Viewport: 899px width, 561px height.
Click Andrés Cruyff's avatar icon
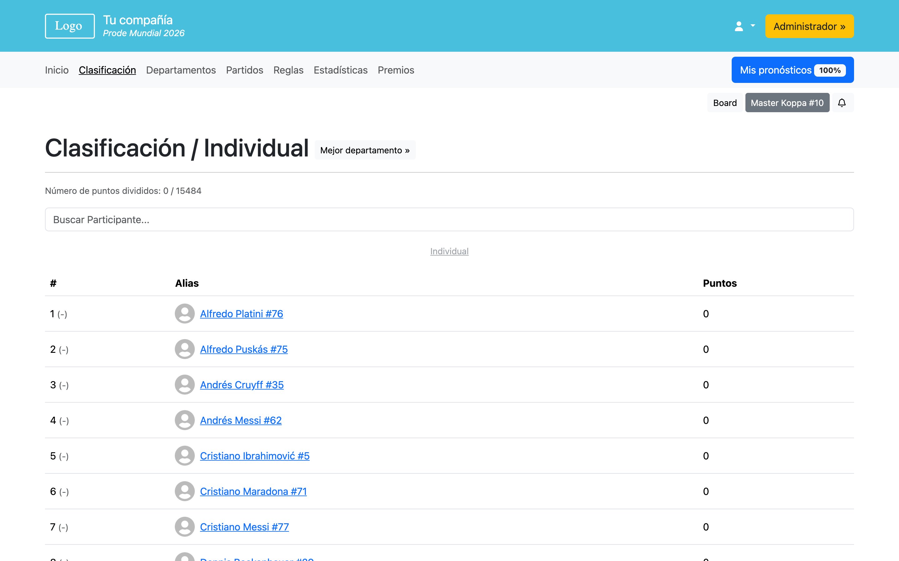(184, 385)
